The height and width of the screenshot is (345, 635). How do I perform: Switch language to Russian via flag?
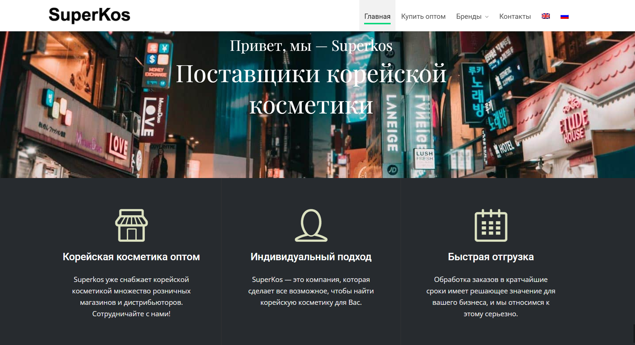(565, 16)
